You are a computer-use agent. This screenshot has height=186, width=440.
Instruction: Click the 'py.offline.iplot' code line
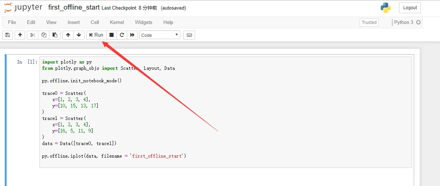[114, 156]
